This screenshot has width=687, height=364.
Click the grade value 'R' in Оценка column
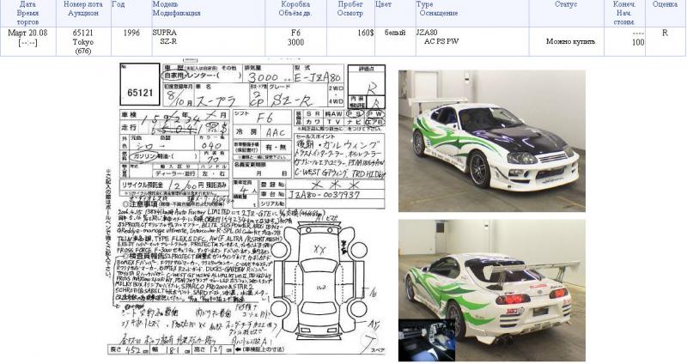point(665,33)
